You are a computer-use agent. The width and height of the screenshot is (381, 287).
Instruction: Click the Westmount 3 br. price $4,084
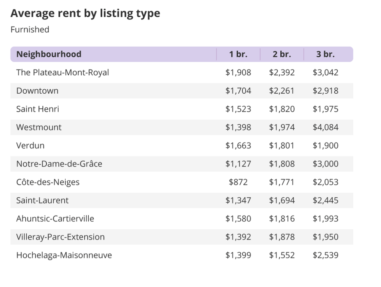tap(325, 127)
